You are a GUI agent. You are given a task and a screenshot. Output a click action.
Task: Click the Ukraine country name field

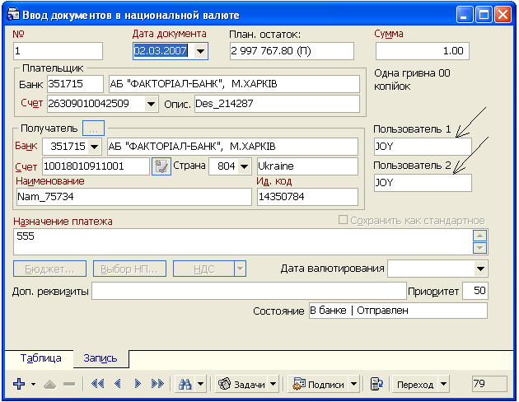coord(307,166)
